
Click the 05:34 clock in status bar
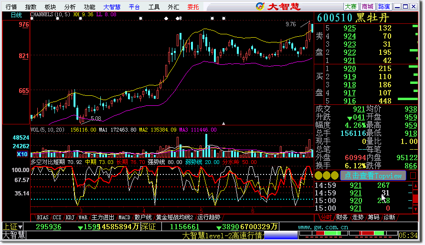click(x=408, y=235)
